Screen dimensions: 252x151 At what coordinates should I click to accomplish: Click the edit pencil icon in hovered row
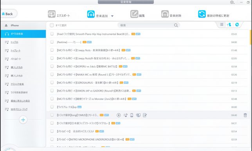pyautogui.click(x=145, y=115)
